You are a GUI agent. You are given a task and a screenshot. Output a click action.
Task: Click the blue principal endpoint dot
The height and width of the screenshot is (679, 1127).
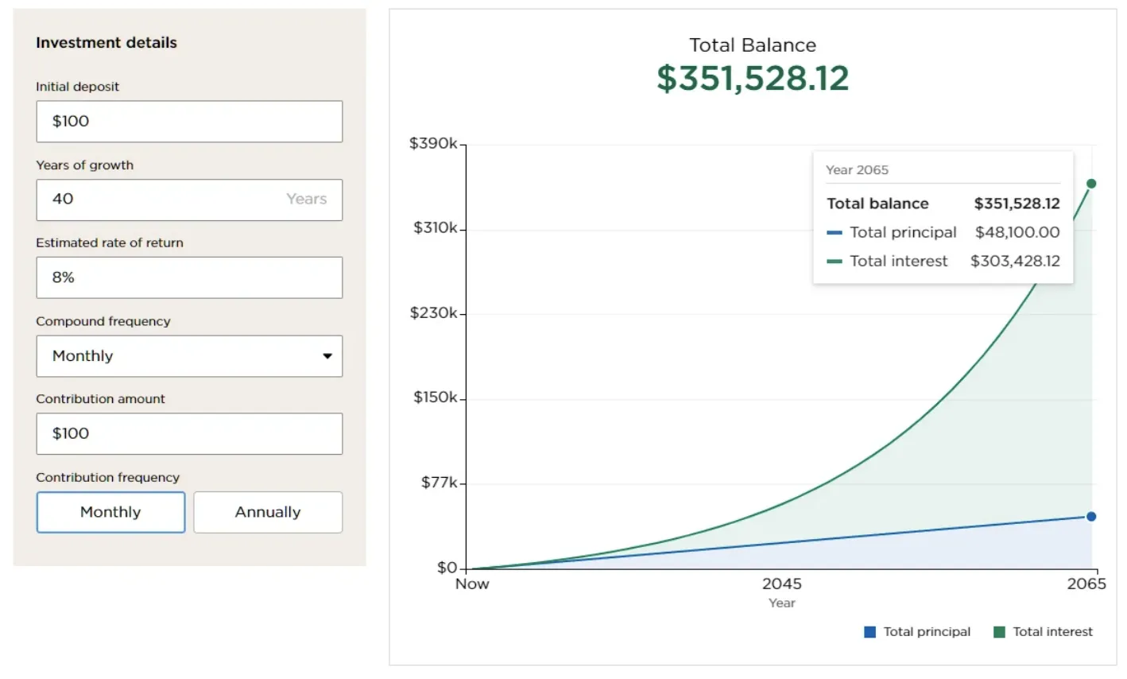coord(1093,517)
